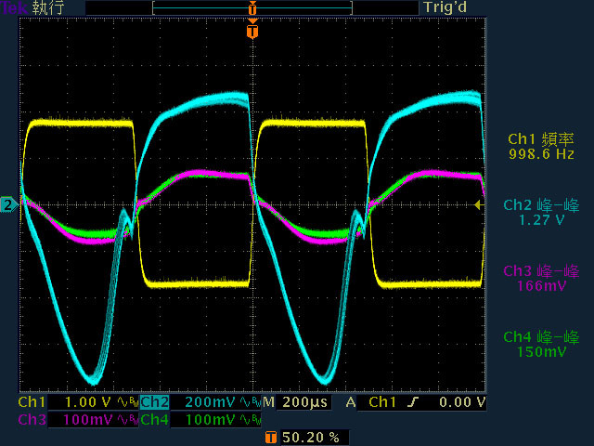
Task: Click the Ch3 100mV scale value
Action: coord(88,419)
